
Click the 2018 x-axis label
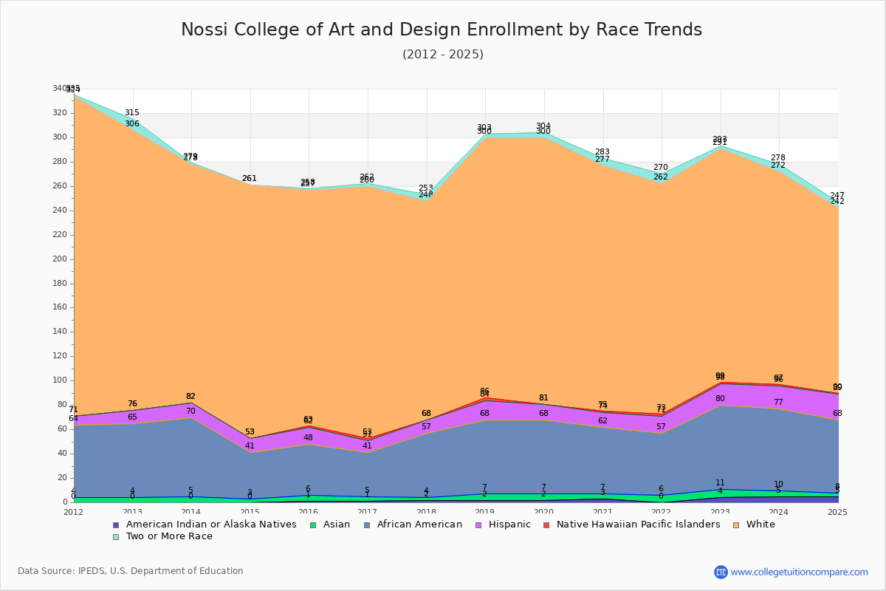click(x=427, y=512)
